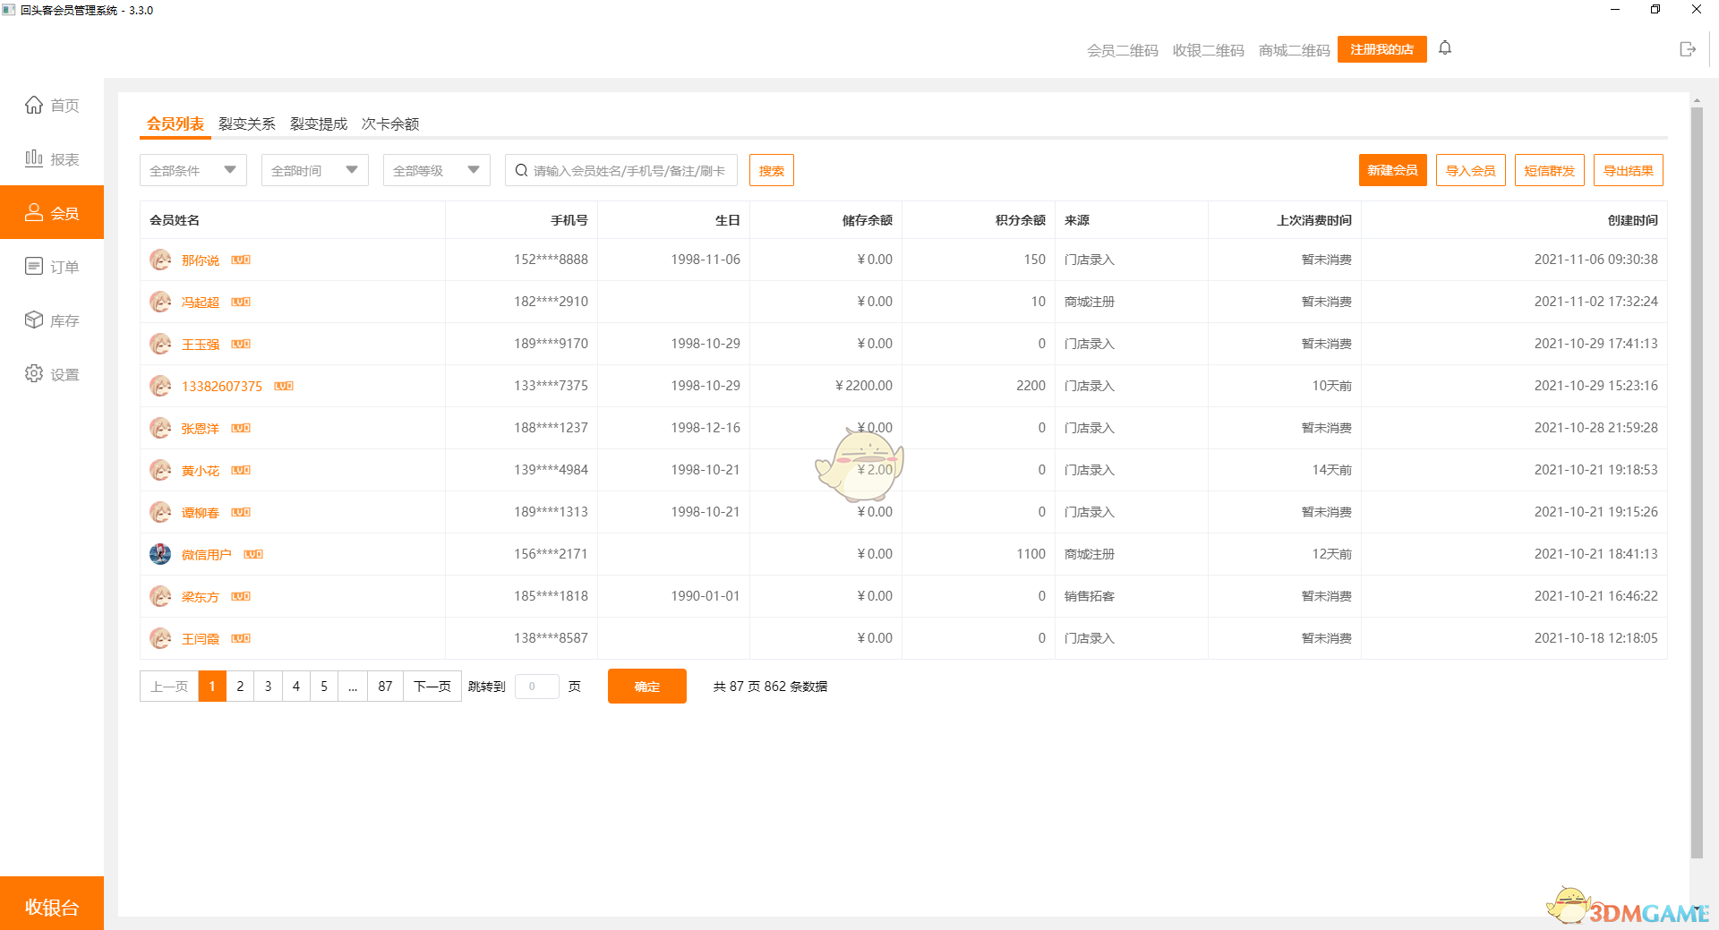This screenshot has height=930, width=1719.
Task: Open member 张思洋's profile link
Action: coord(200,428)
